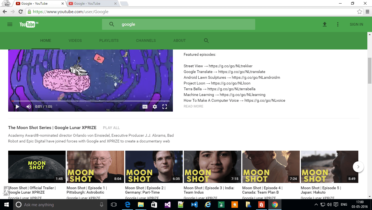This screenshot has width=372, height=210.
Task: Open Episode 5 Japan: Hakuto thumbnail
Action: click(330, 167)
